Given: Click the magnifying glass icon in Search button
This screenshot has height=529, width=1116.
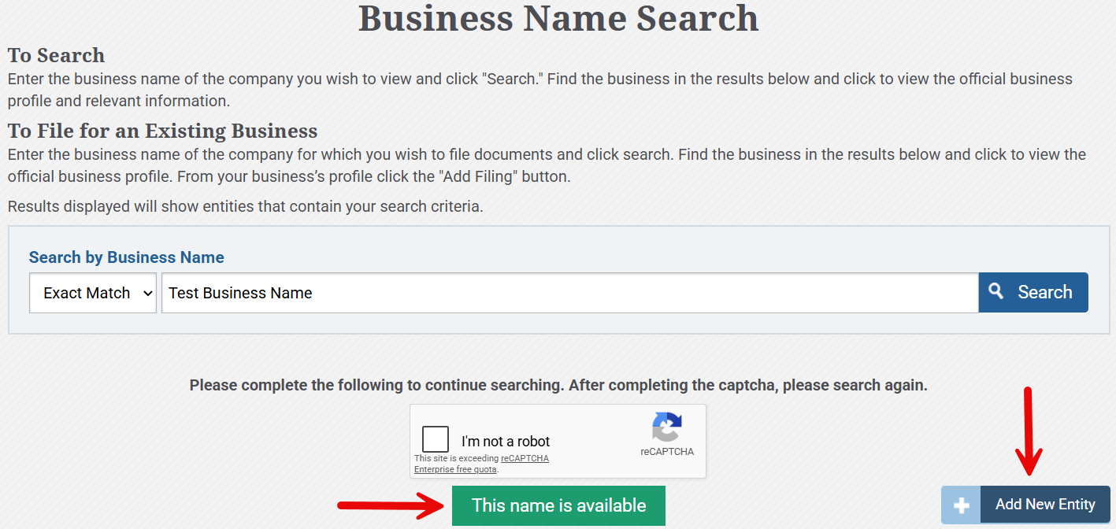Looking at the screenshot, I should point(996,291).
